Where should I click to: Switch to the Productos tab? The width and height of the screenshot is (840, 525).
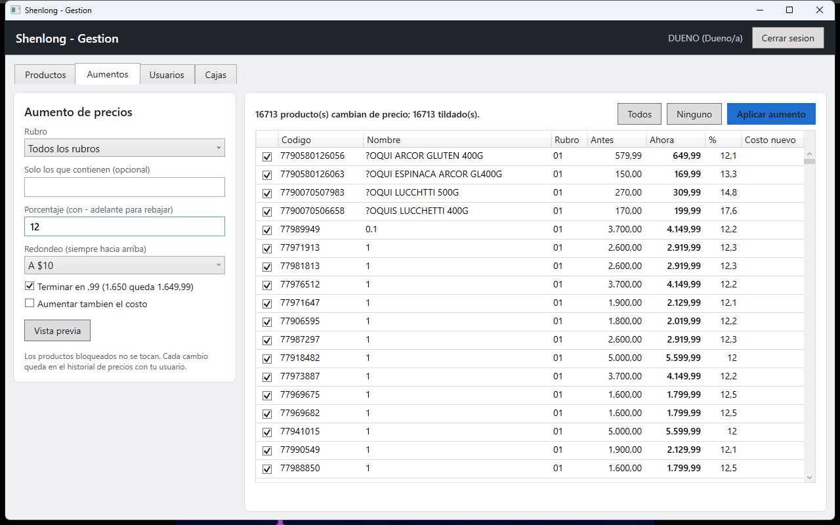click(x=45, y=75)
